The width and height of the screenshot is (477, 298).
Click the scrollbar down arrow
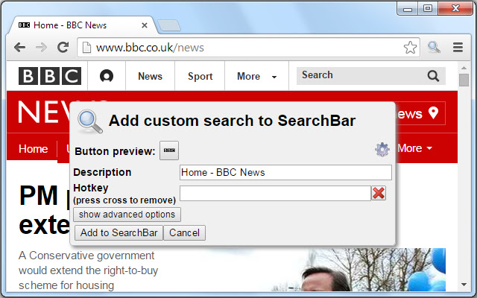pyautogui.click(x=464, y=285)
